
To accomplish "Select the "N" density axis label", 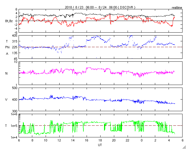I will tap(6, 73).
